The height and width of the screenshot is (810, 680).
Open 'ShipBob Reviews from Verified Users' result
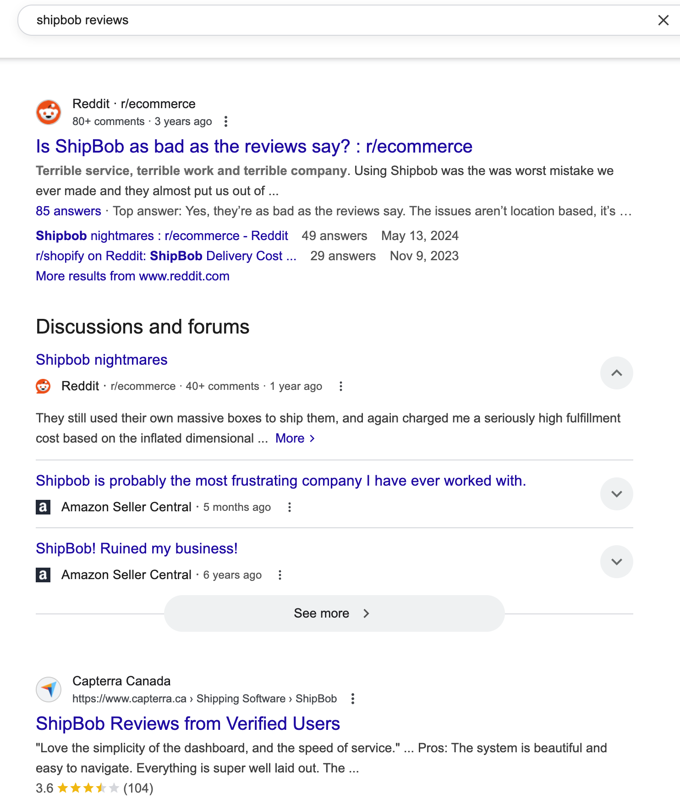[188, 724]
